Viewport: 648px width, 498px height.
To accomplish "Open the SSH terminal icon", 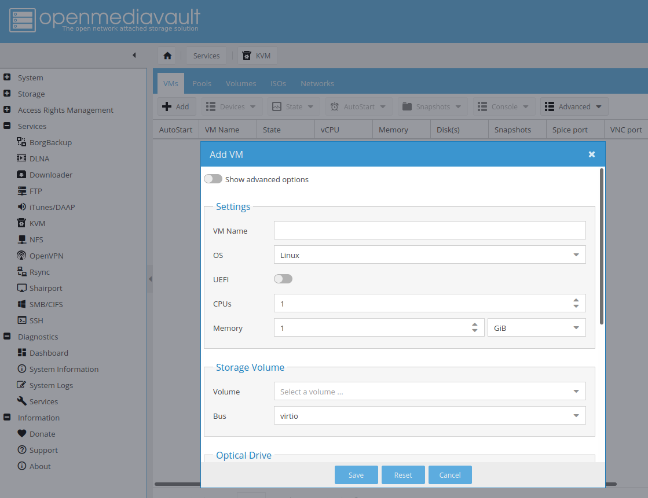I will tap(21, 320).
